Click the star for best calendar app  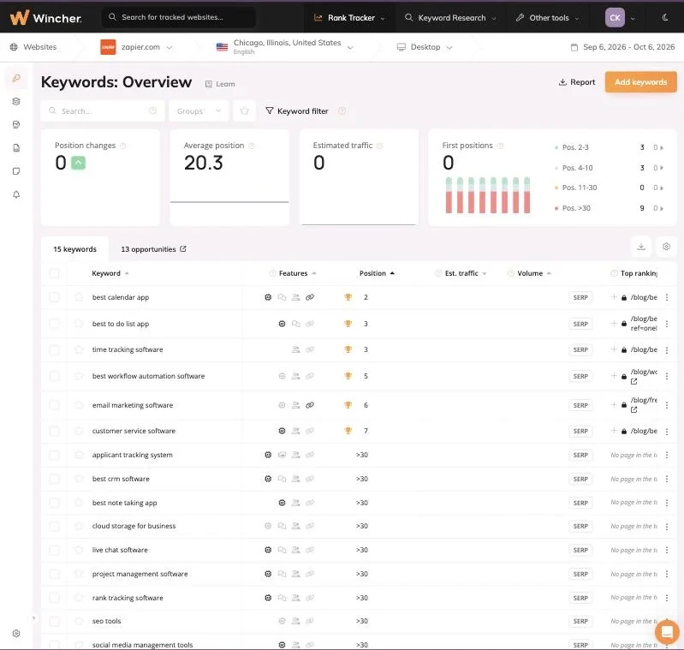(x=79, y=297)
